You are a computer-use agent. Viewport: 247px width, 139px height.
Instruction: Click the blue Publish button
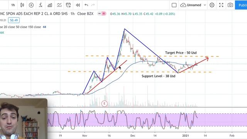[241, 5]
